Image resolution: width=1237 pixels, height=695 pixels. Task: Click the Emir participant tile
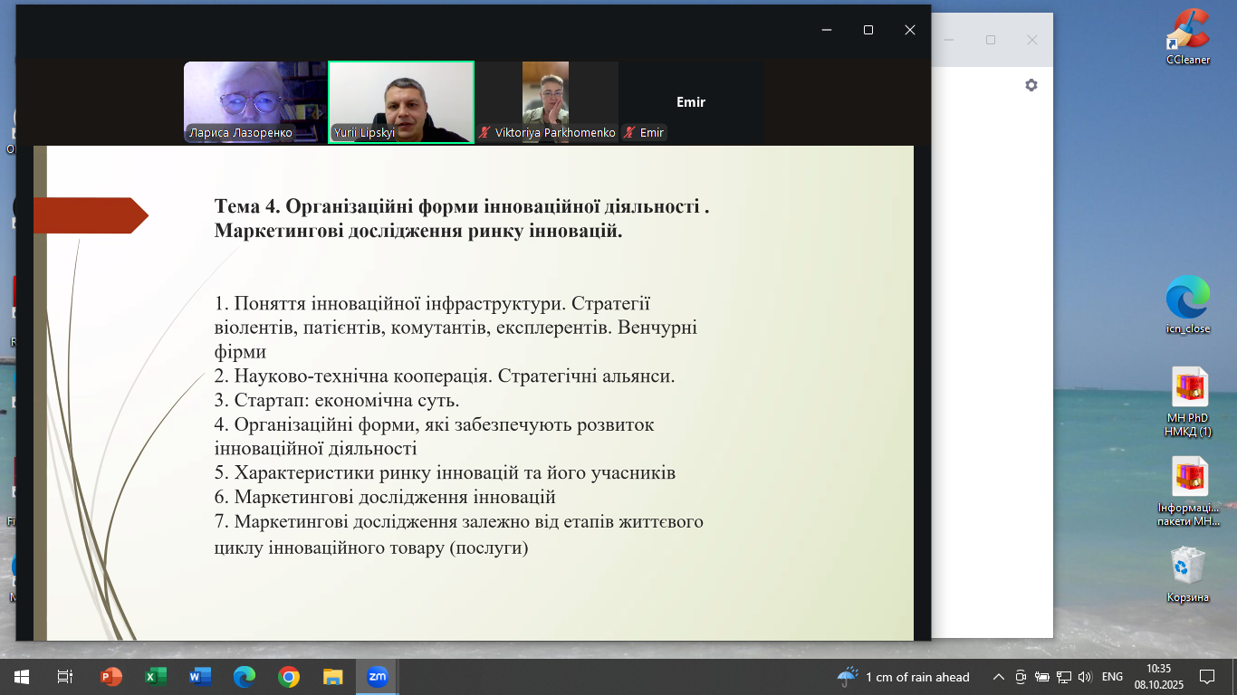click(691, 102)
